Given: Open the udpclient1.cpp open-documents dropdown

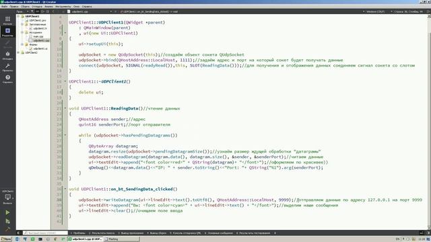Looking at the screenshot, I should click(92, 11).
